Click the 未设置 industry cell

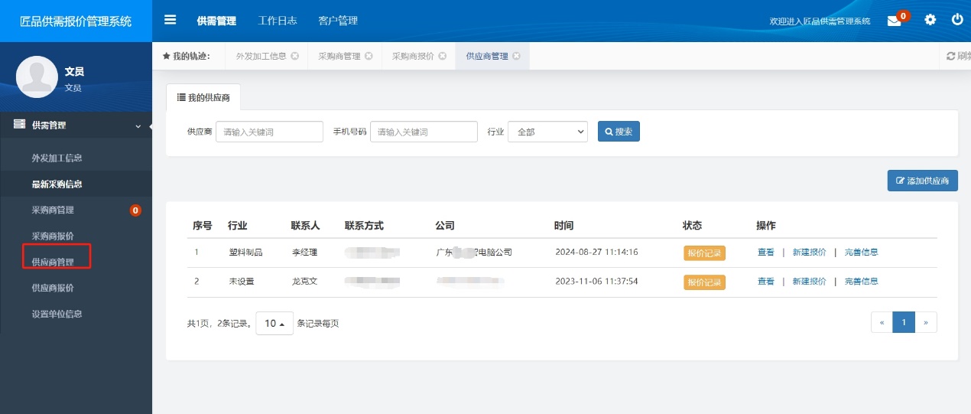pos(242,282)
